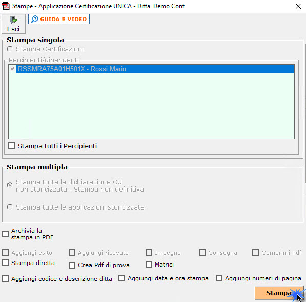
Task: Toggle the Matrici checkbox
Action: (x=149, y=265)
